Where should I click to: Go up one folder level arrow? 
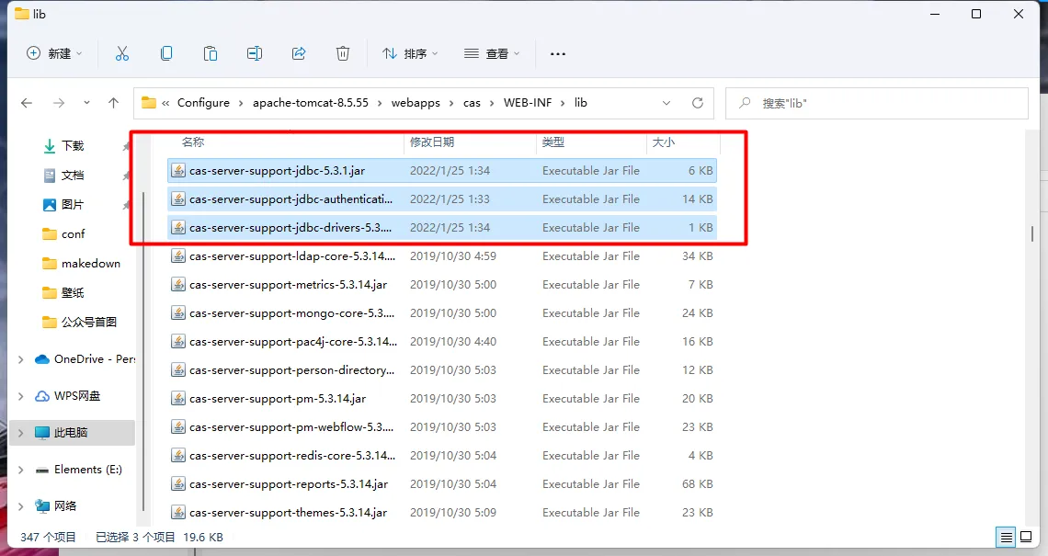click(x=114, y=103)
